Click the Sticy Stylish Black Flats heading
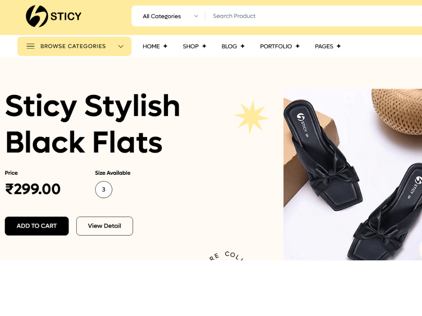422x316 pixels. tap(92, 124)
